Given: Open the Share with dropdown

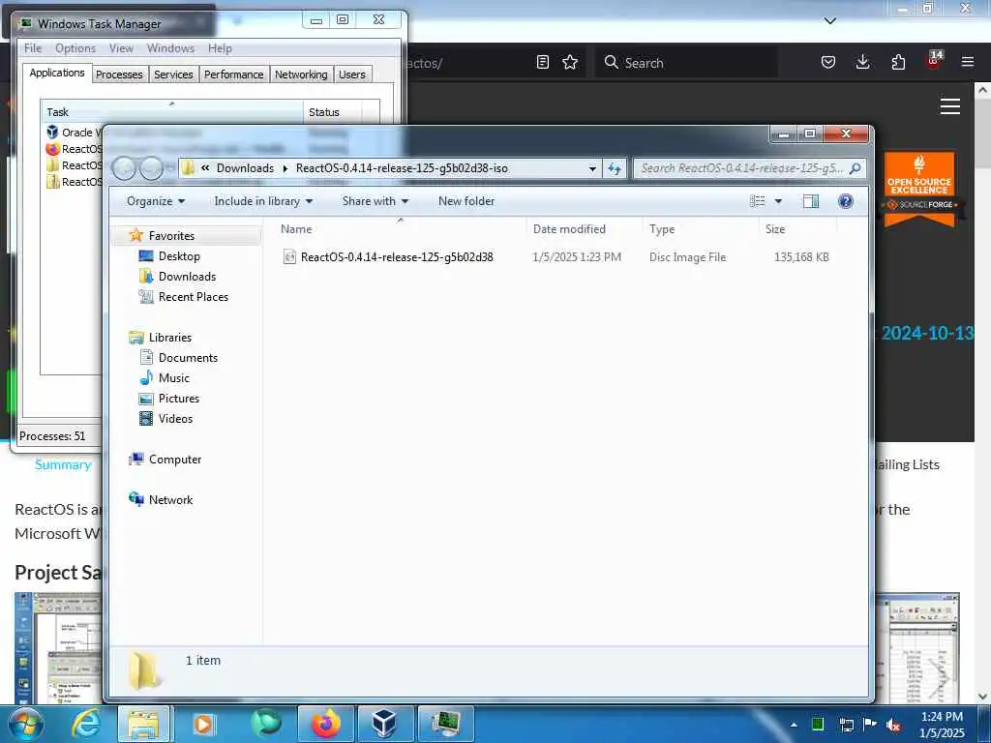Looking at the screenshot, I should tap(375, 201).
